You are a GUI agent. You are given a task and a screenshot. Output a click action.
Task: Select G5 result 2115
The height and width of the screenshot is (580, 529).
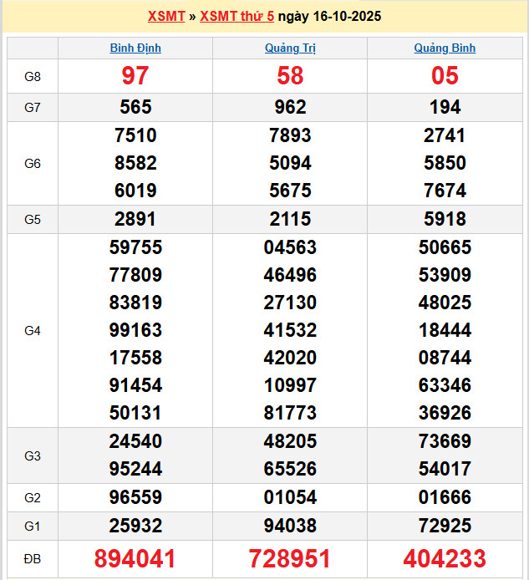click(290, 219)
